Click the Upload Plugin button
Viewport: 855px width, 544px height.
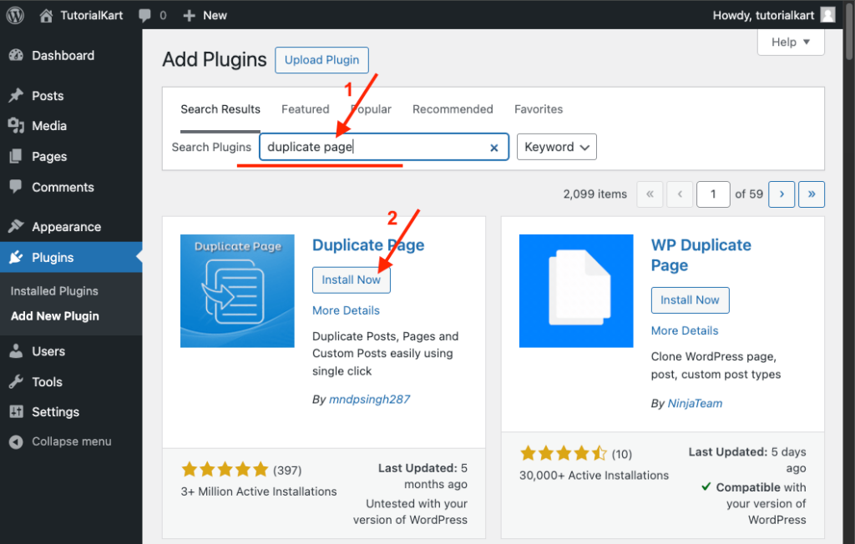coord(321,60)
